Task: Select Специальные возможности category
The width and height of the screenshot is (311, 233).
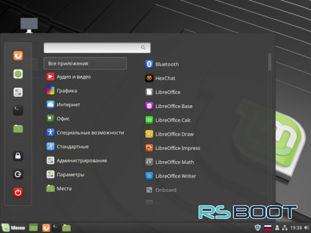Action: click(85, 132)
